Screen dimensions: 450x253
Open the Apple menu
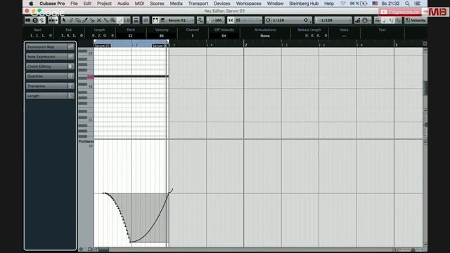[x=31, y=4]
